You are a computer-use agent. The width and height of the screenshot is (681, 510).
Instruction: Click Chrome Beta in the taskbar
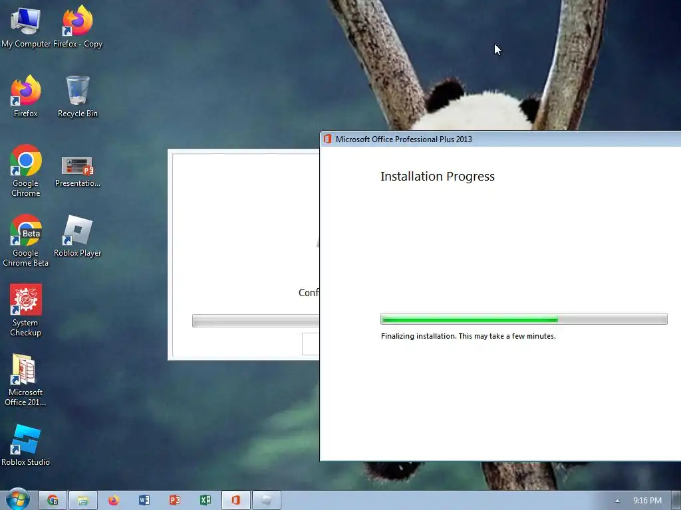[x=53, y=500]
